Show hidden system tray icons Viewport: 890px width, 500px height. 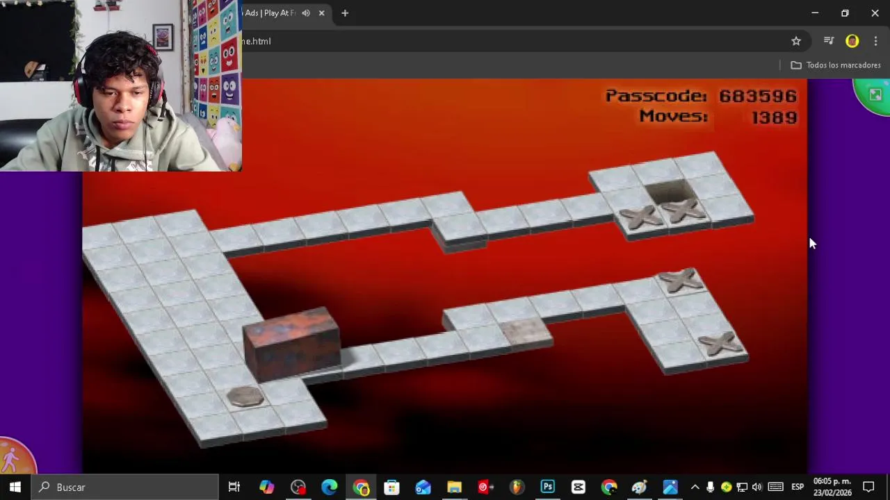pos(695,487)
